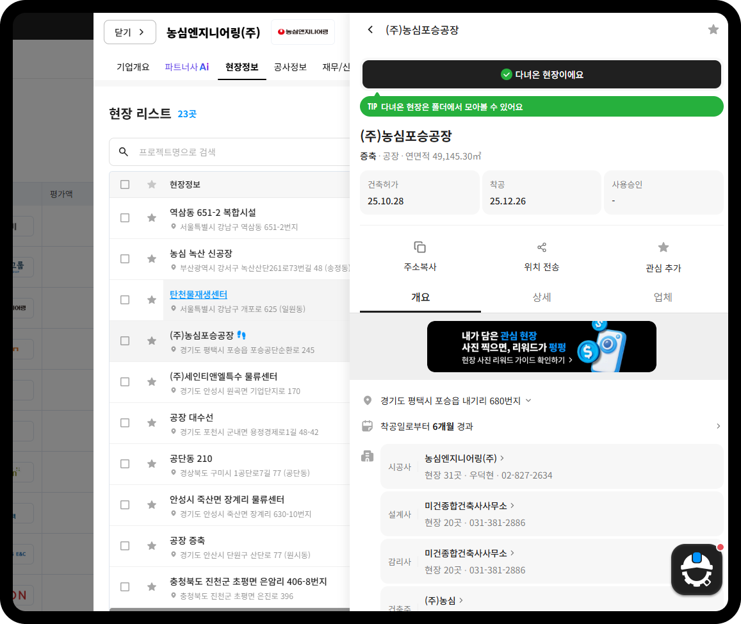This screenshot has width=741, height=624.
Task: Favorite this site with the top-right star
Action: pos(713,29)
